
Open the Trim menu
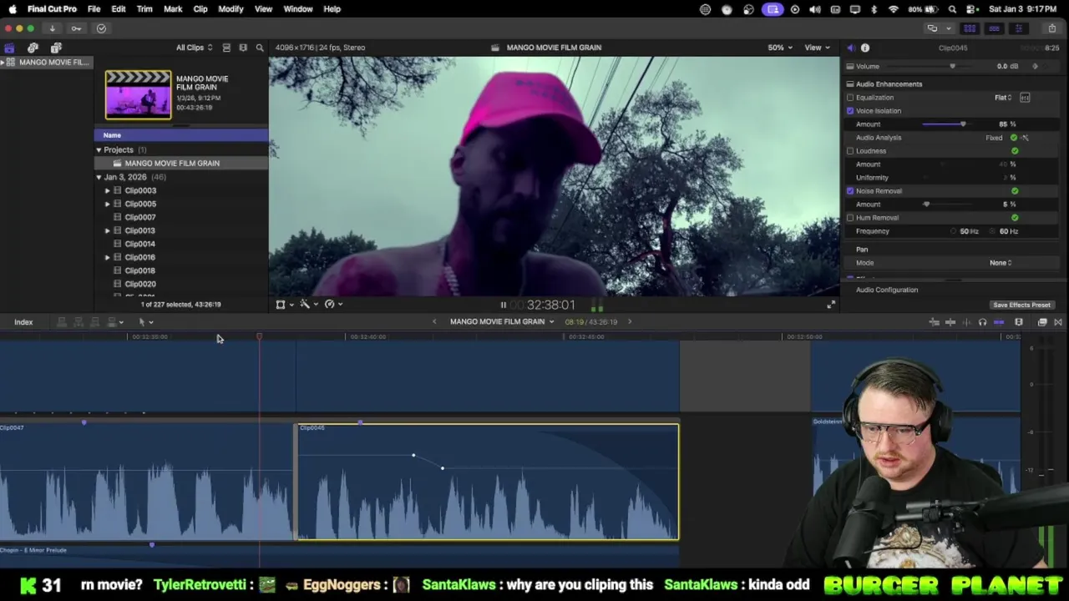tap(144, 9)
